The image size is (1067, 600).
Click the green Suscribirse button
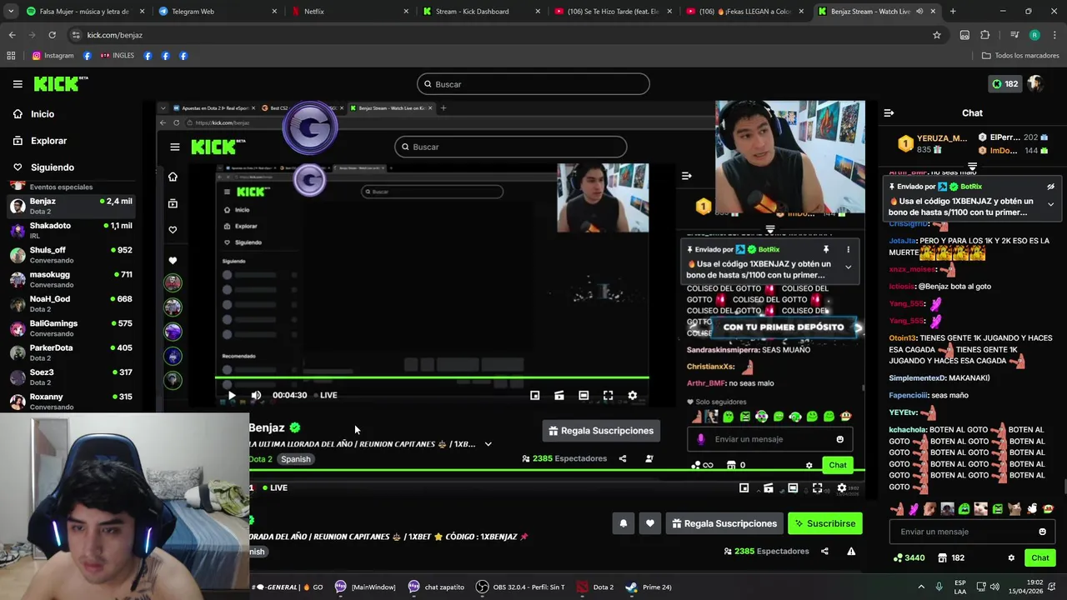click(x=825, y=523)
